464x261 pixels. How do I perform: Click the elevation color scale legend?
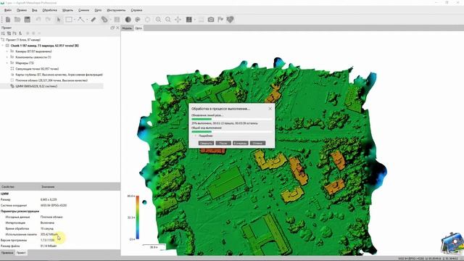pos(137,217)
